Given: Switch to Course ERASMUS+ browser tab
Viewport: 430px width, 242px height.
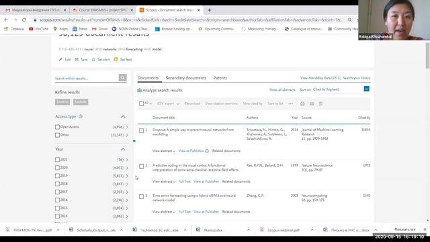Looking at the screenshot, I should click(103, 10).
